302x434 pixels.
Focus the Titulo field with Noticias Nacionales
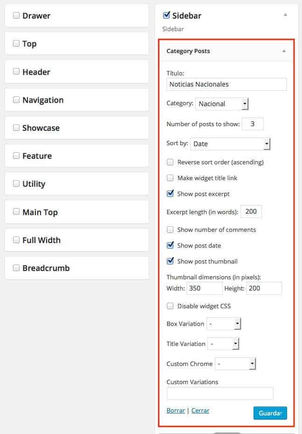(x=226, y=84)
